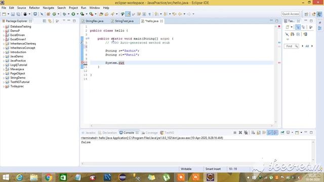Open the Display Selected Console dropdown arrow
The width and height of the screenshot is (324, 182).
click(292, 132)
